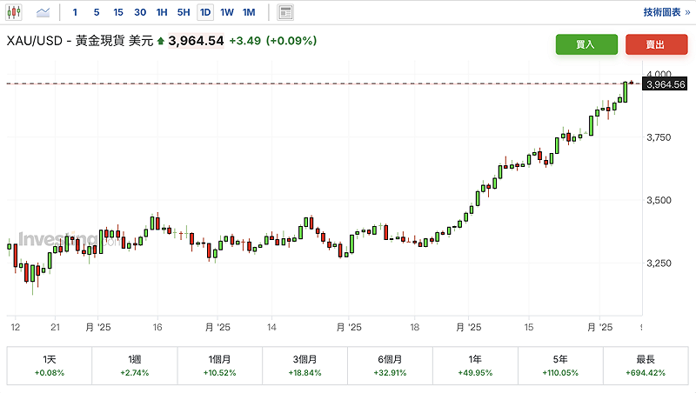Switch to area chart type icon
The height and width of the screenshot is (393, 696).
tap(43, 12)
